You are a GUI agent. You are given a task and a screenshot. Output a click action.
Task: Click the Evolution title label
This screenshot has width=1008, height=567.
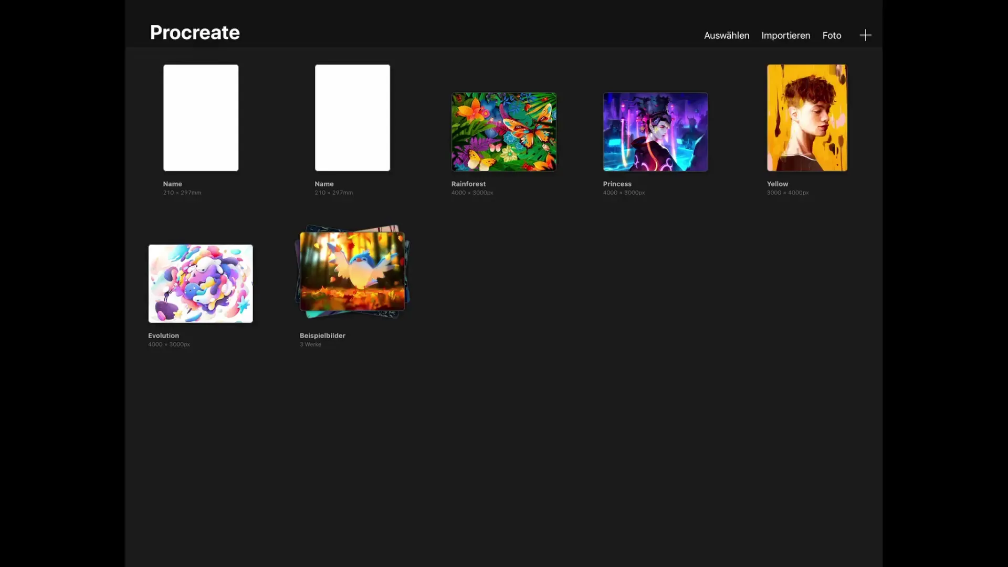(x=163, y=335)
